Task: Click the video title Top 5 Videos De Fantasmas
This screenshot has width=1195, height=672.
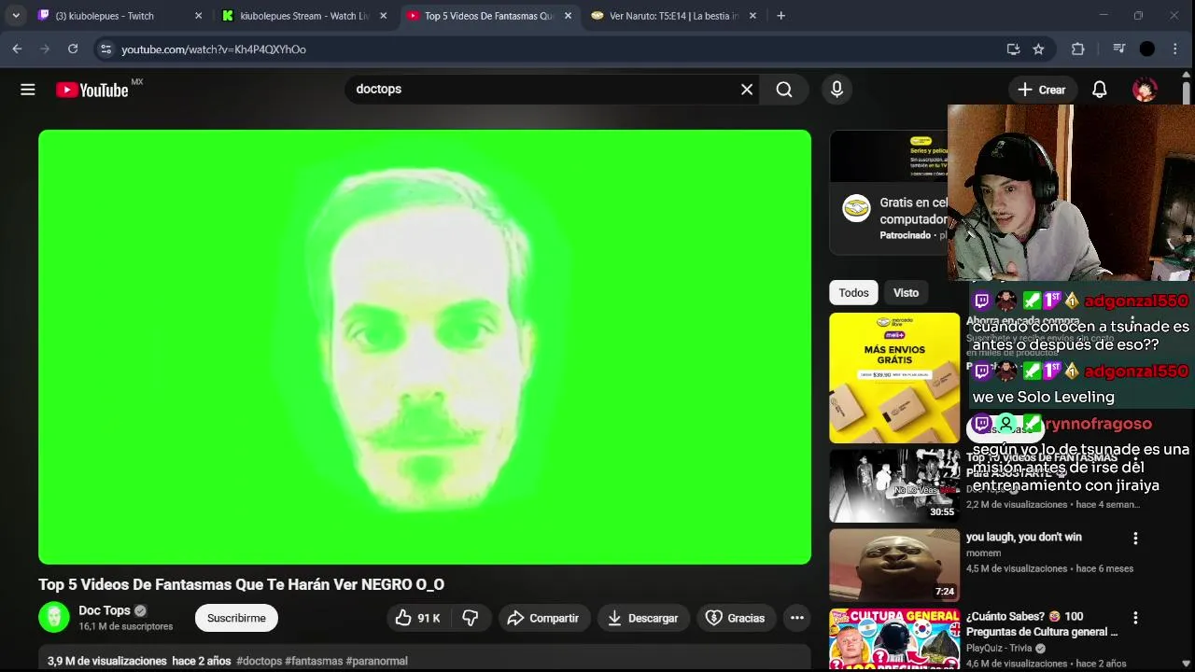Action: click(x=241, y=584)
